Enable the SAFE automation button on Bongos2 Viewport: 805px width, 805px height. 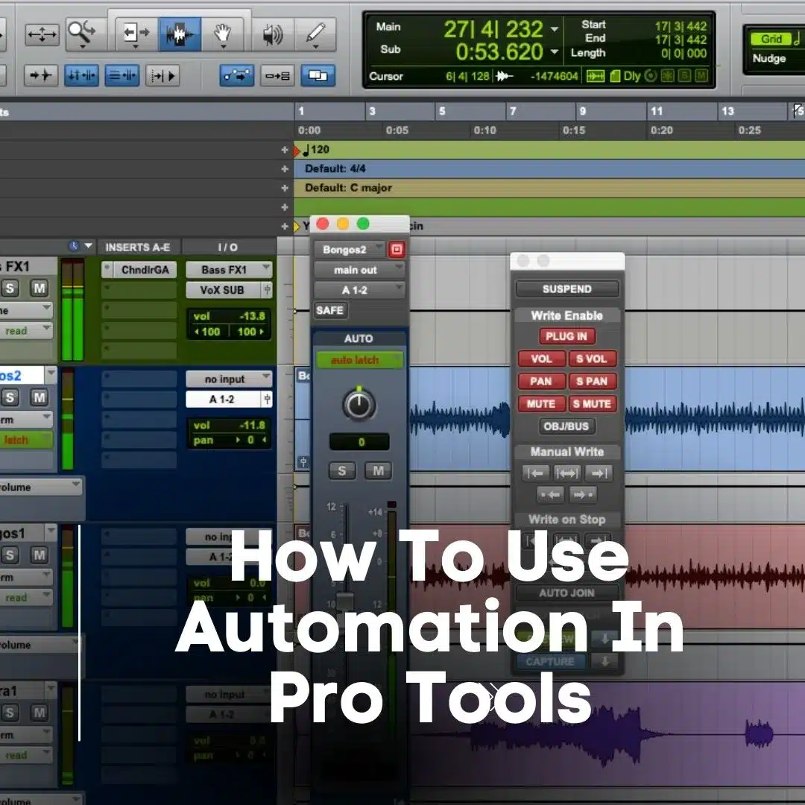pos(329,310)
